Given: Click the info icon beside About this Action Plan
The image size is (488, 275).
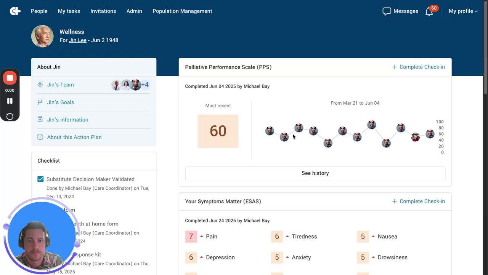Looking at the screenshot, I should [x=40, y=137].
